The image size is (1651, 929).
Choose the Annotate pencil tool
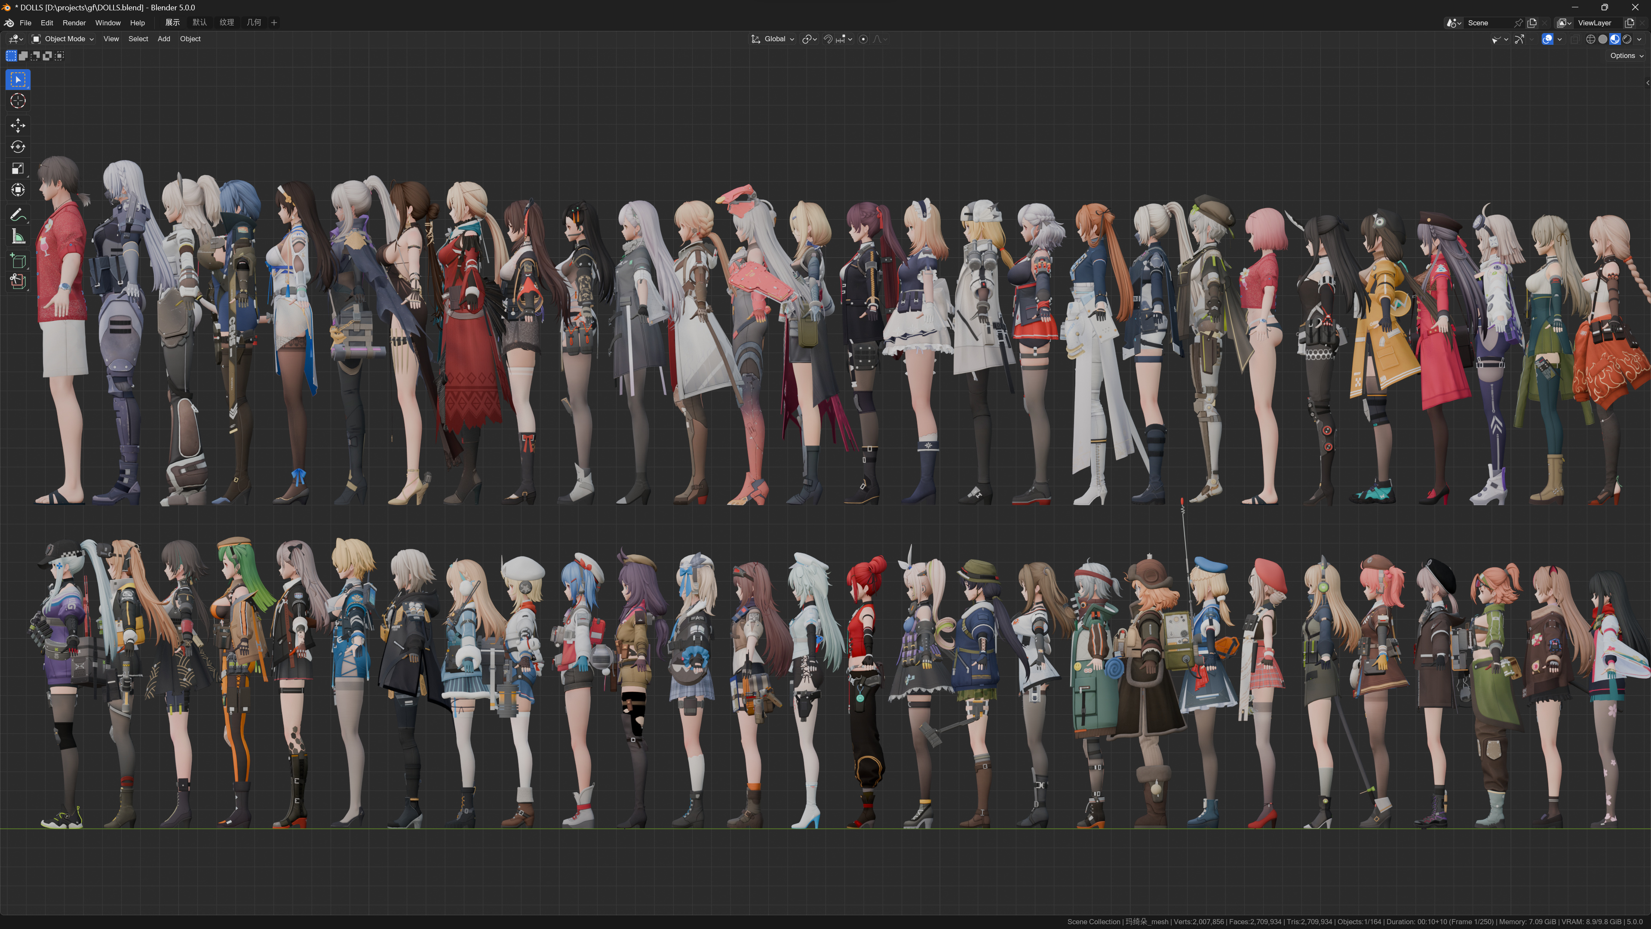point(18,214)
